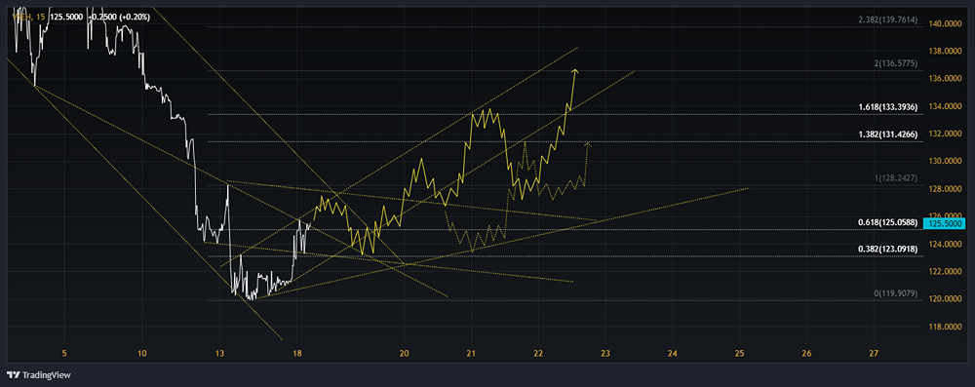Click date 10 on the time axis
Image resolution: width=975 pixels, height=387 pixels.
(x=141, y=354)
